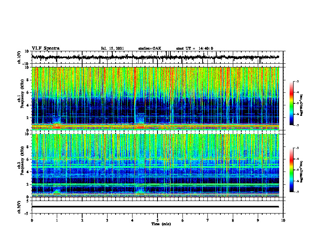Click the "ch.1(V)" waveform axis label

(19, 57)
